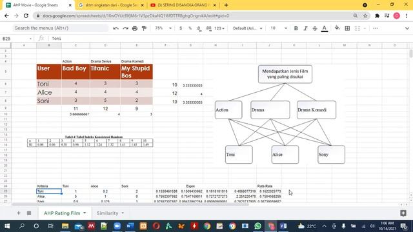Open WhatsApp from the taskbar

pos(258,226)
